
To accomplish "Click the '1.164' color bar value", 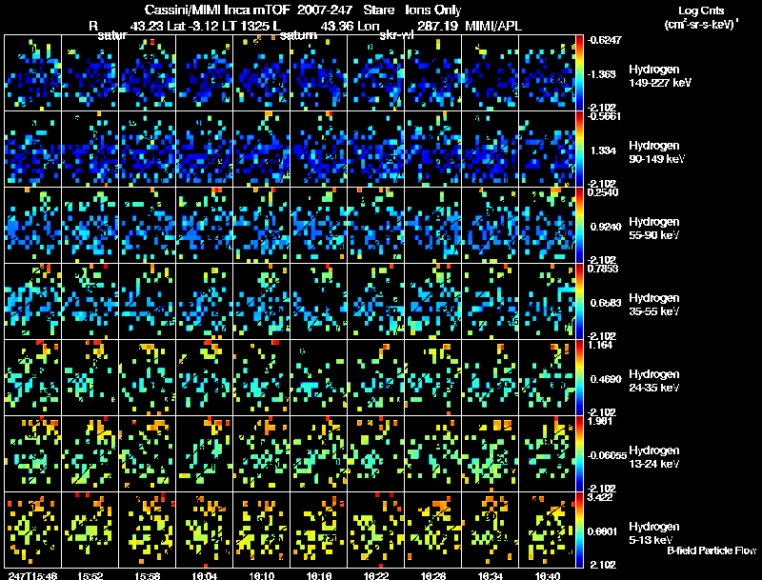I will (x=601, y=345).
